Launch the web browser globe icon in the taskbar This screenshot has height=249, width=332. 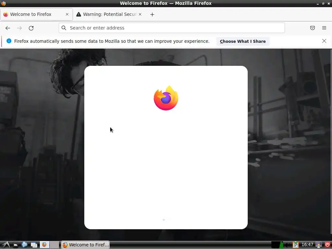[24, 245]
